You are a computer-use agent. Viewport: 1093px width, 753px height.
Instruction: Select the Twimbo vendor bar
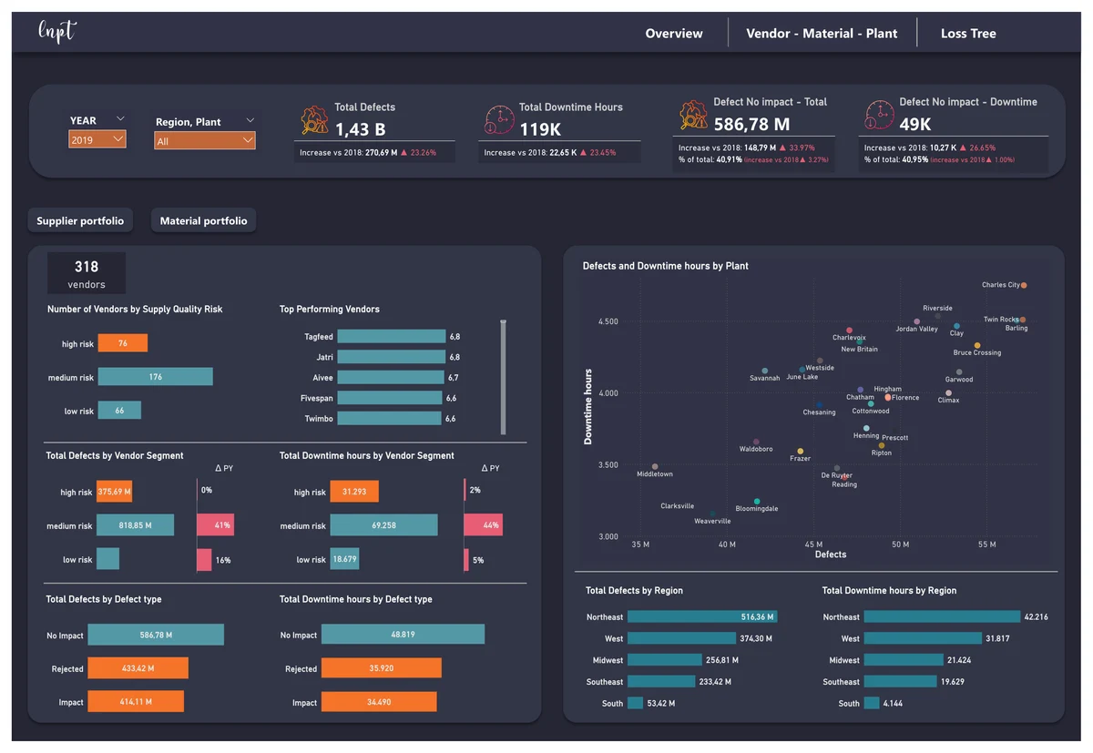click(x=390, y=419)
